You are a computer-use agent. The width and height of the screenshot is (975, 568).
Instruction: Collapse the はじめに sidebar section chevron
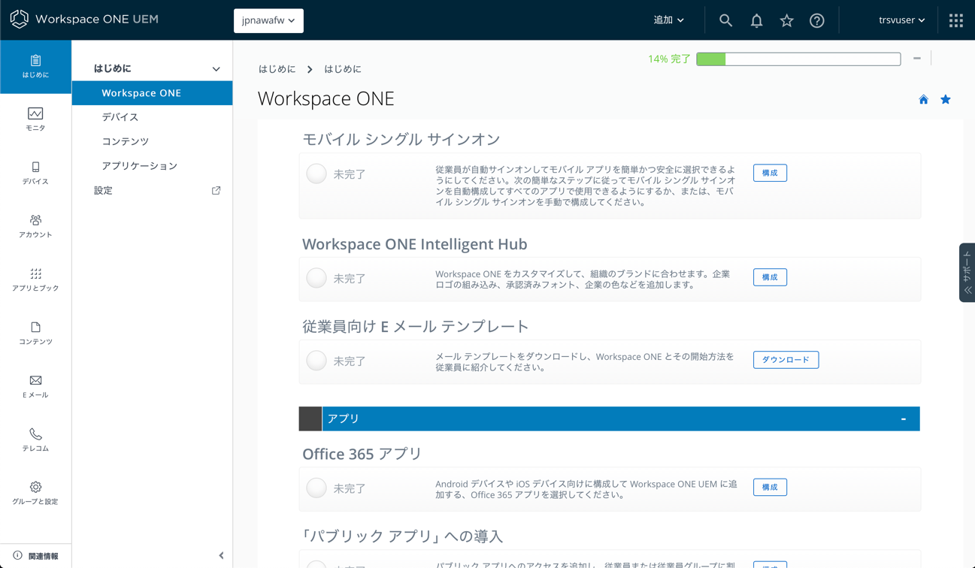tap(216, 69)
